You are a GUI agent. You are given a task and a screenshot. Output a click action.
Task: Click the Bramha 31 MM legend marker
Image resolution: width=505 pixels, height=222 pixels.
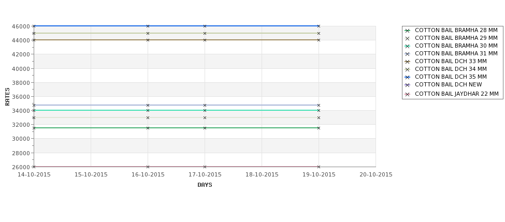point(407,54)
